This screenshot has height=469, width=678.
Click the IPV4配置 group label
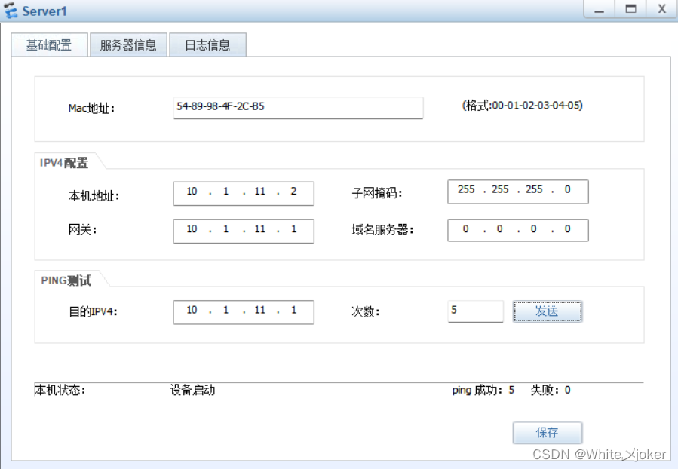[x=64, y=163]
